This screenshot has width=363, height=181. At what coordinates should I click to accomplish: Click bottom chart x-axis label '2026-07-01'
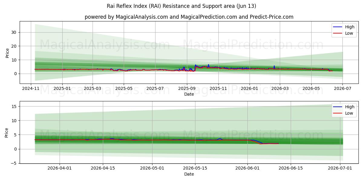[340, 169]
